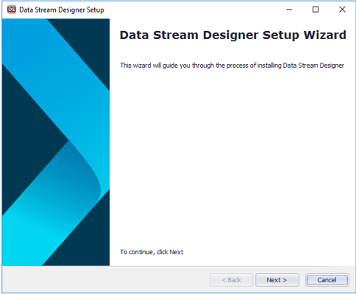
Task: Maximize the setup wizard window
Action: [316, 10]
